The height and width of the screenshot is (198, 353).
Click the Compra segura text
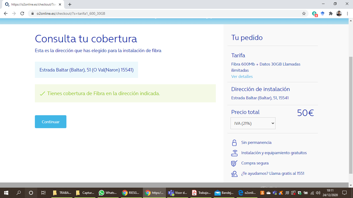tap(255, 163)
